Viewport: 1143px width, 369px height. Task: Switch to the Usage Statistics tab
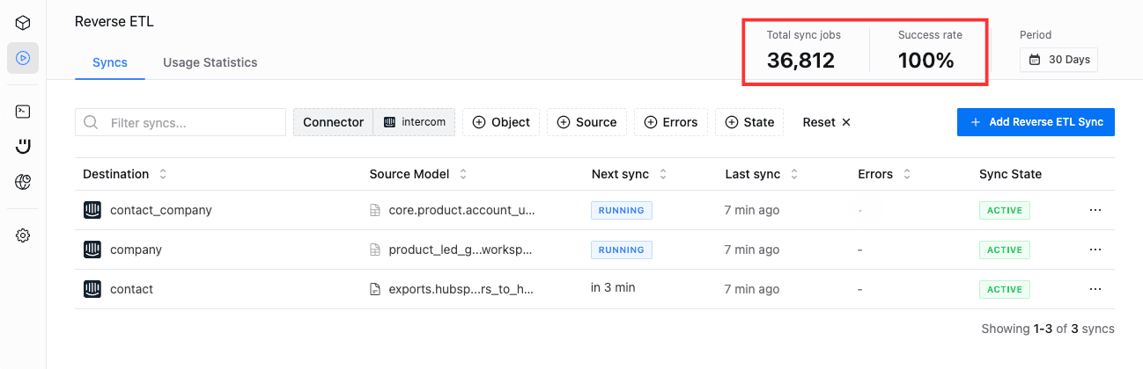(210, 62)
